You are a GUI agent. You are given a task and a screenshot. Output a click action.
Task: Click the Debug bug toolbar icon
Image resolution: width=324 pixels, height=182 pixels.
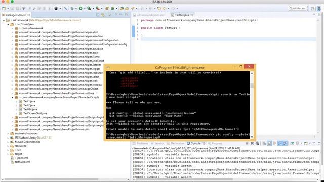click(72, 8)
